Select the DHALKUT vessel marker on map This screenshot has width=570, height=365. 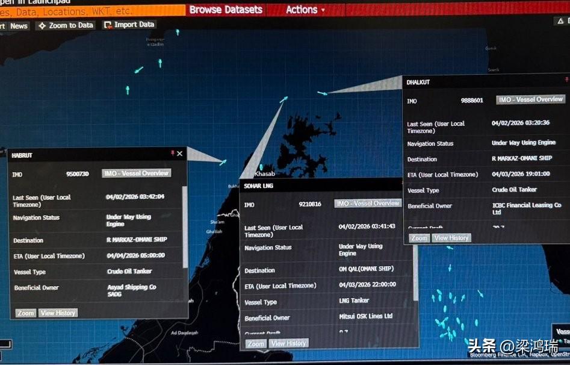click(x=322, y=93)
